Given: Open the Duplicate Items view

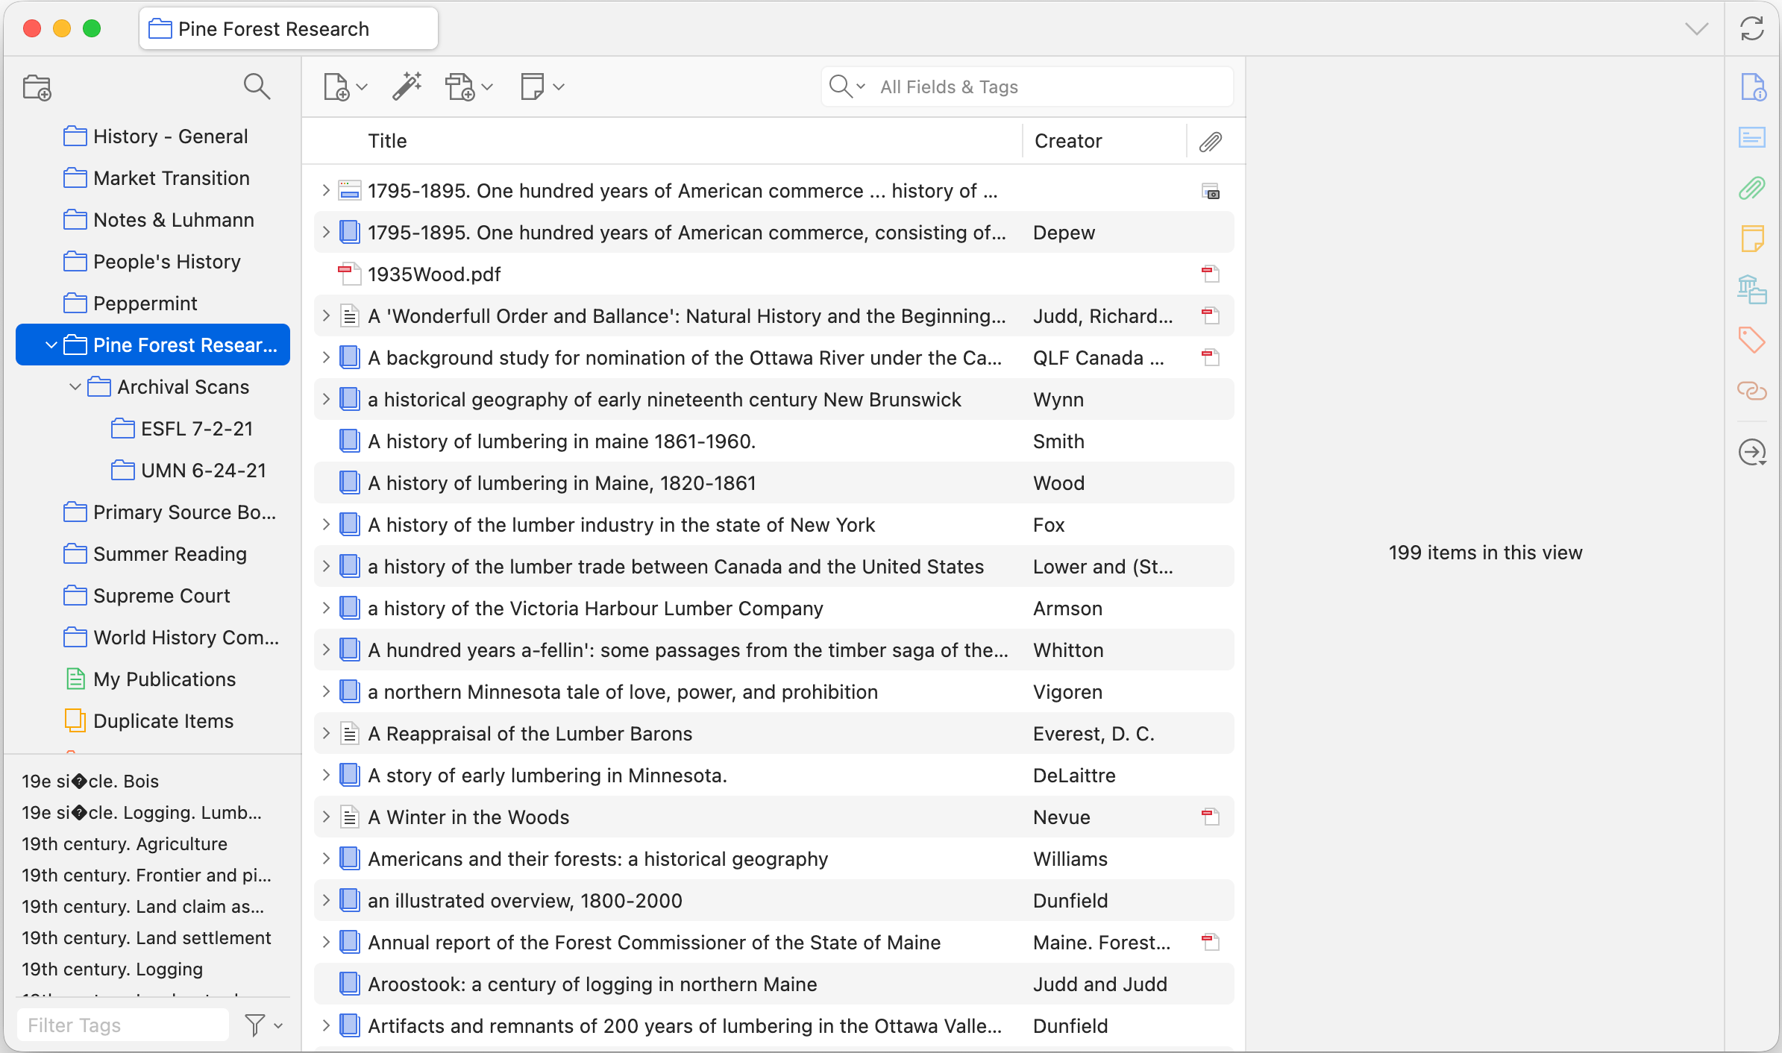Looking at the screenshot, I should 163,721.
